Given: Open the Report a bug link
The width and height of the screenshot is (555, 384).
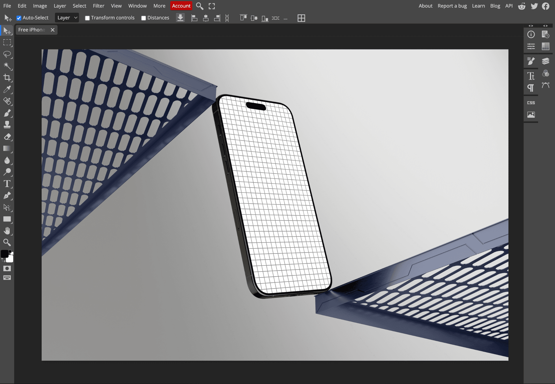Looking at the screenshot, I should tap(452, 6).
